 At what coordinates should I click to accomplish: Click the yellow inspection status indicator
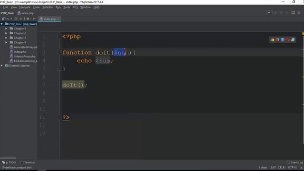(x=303, y=34)
